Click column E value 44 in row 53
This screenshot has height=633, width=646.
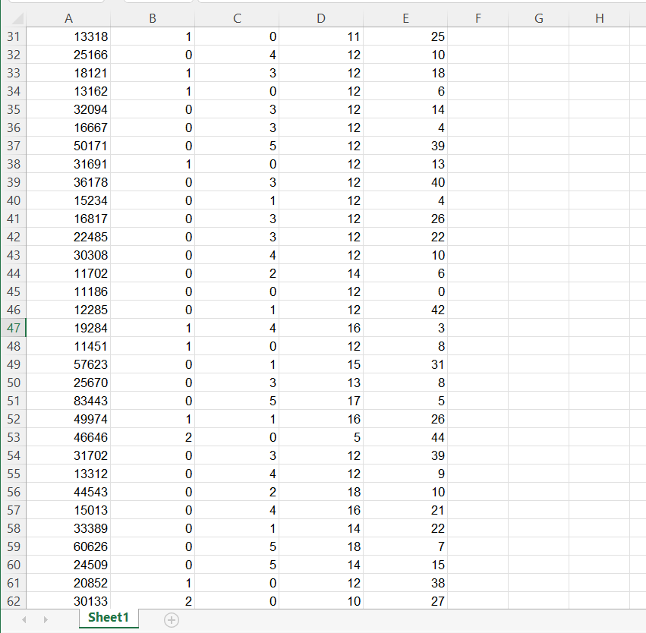point(405,437)
